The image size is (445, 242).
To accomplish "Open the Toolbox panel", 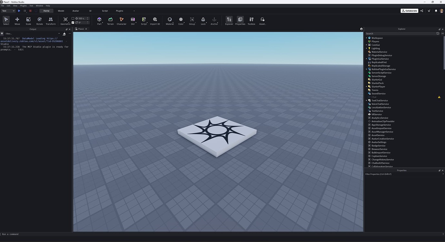I will 252,21.
